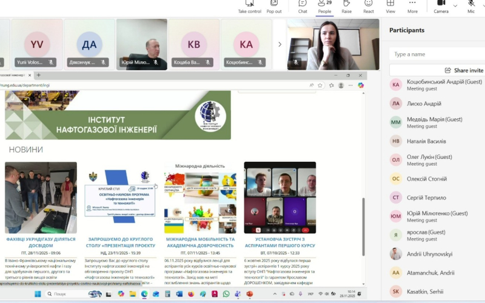Click the Raise hand icon
Screen dimensions: 485x303
click(x=346, y=6)
